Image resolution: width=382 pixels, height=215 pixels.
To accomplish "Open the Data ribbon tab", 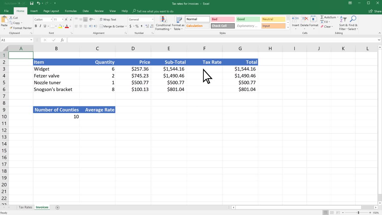I will (x=86, y=11).
